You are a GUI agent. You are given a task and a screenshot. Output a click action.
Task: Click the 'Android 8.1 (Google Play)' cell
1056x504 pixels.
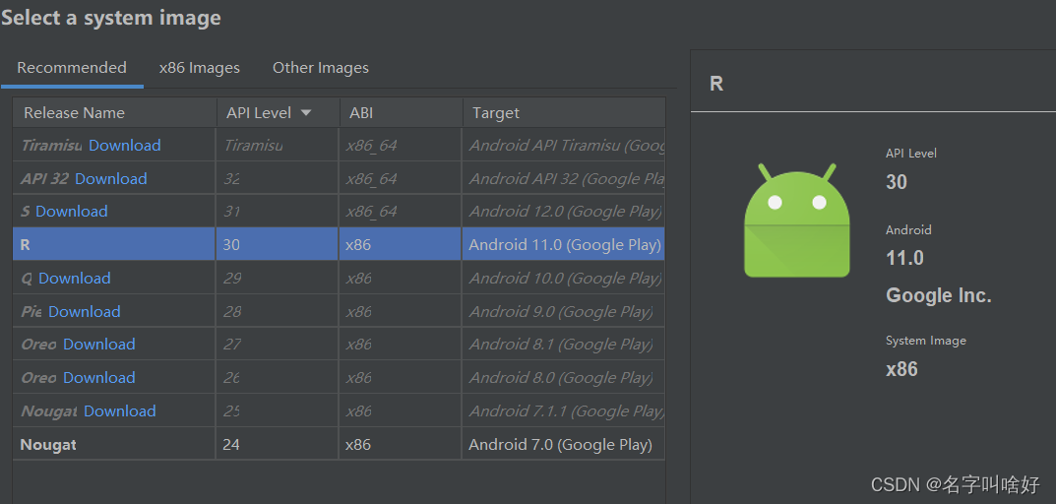coord(564,344)
